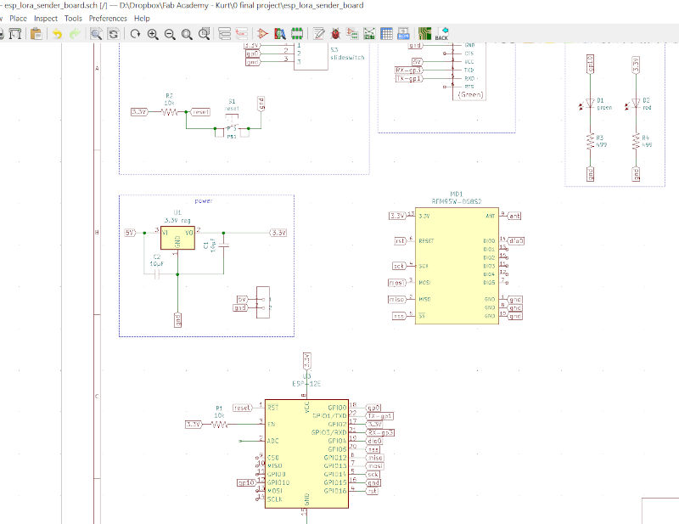Open the Find tool

[x=96, y=34]
